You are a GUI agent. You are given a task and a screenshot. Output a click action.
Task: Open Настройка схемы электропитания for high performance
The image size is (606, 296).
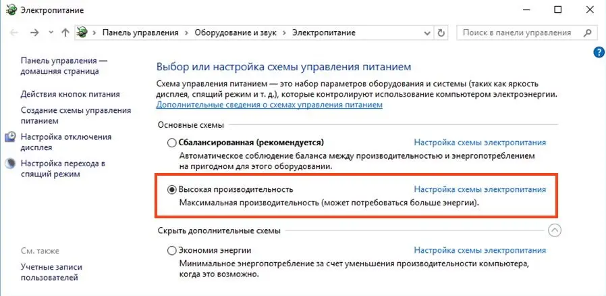click(479, 190)
